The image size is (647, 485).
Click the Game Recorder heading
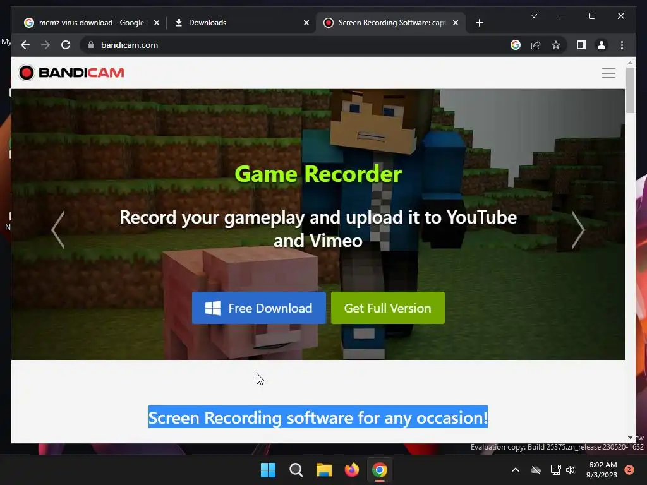[318, 174]
